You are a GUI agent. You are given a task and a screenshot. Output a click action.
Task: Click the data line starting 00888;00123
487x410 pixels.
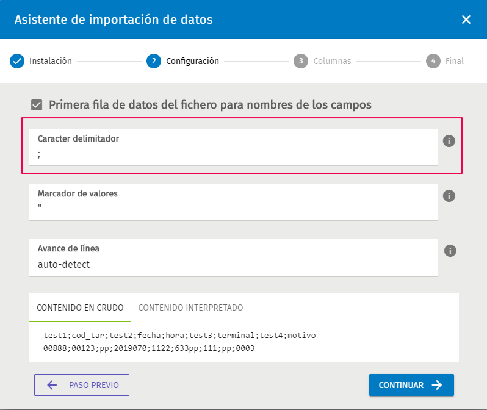point(149,348)
